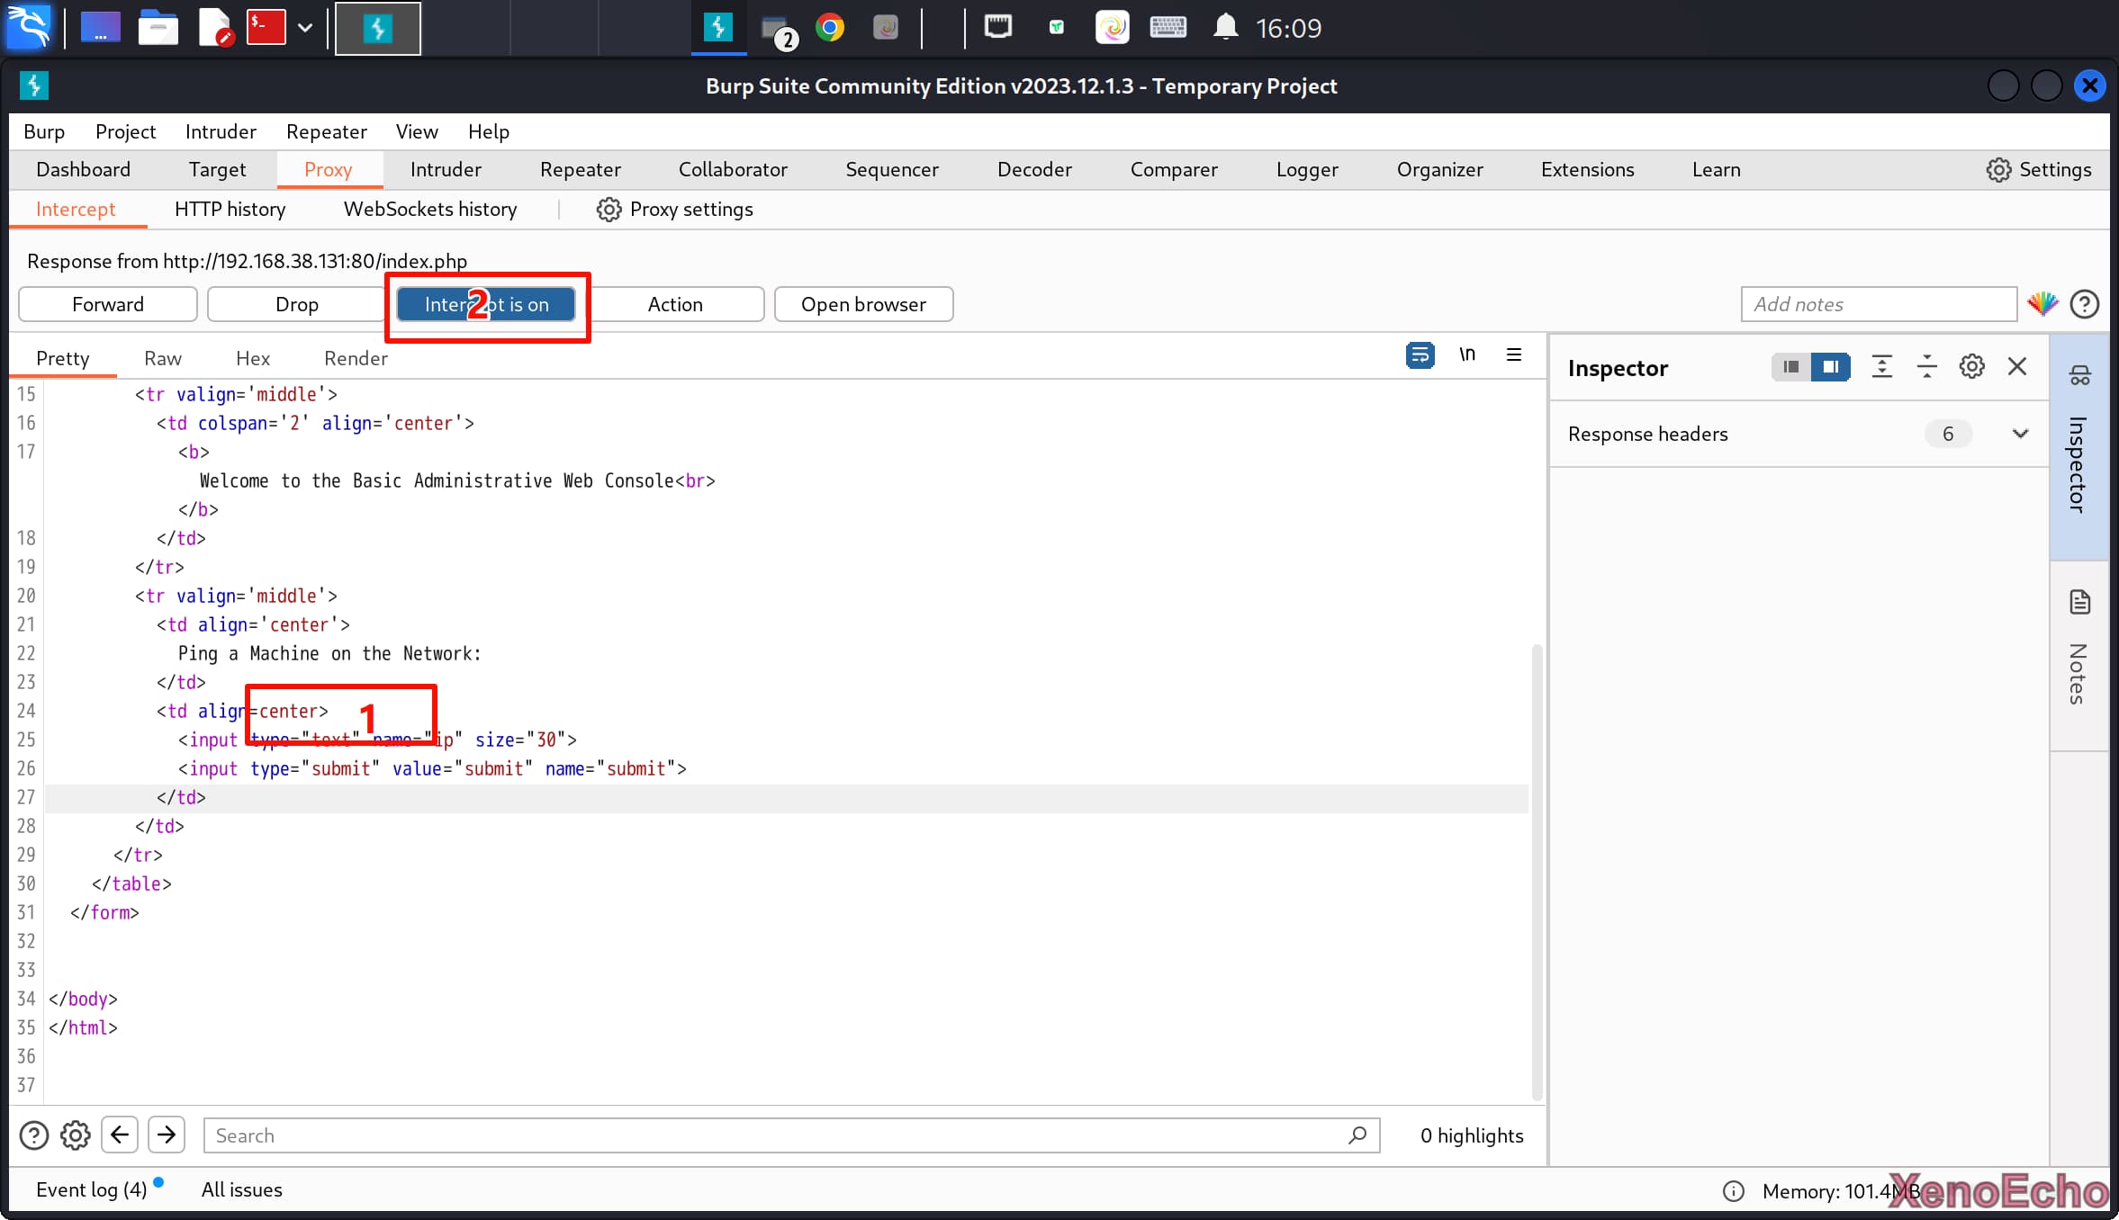Expand Response headers section chevron
The image size is (2119, 1220).
2020,434
